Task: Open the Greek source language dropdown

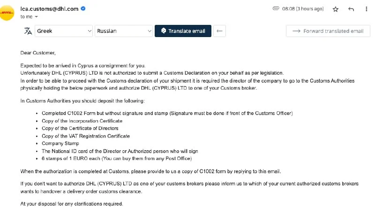Action: pyautogui.click(x=64, y=31)
